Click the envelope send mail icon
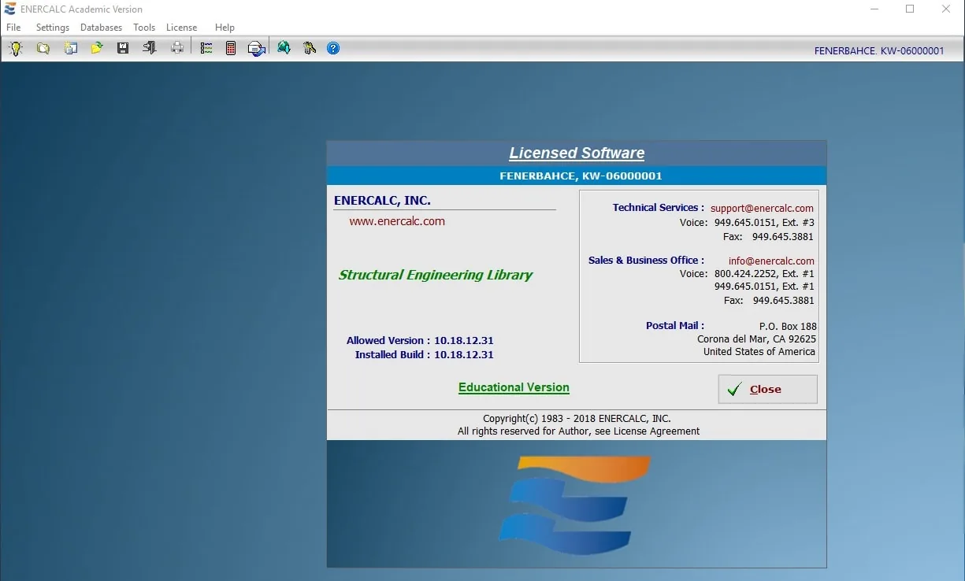 point(257,49)
